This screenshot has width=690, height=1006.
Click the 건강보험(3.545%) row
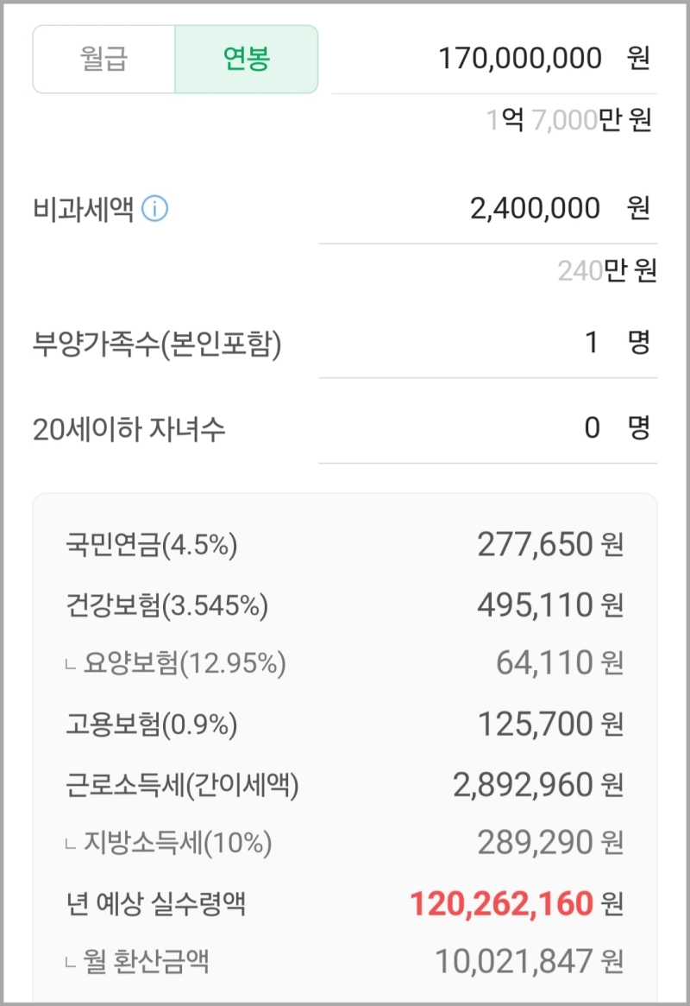coord(345,604)
